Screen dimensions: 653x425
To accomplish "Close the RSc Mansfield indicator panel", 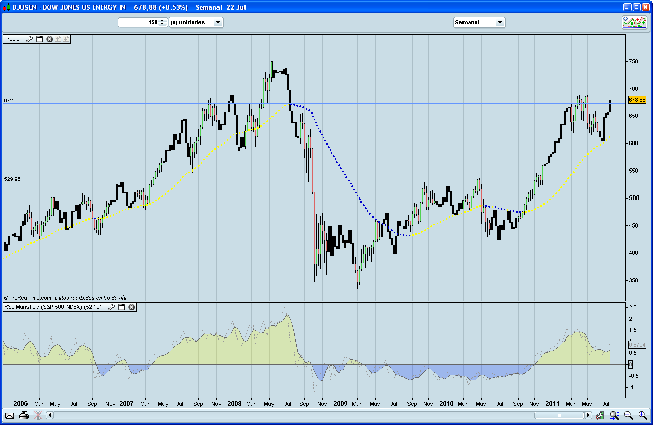I will (131, 307).
